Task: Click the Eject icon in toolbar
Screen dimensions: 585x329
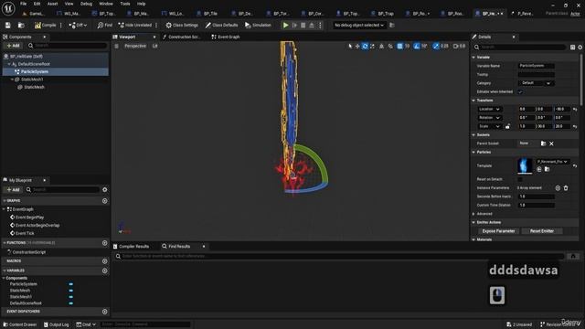Action: [312, 25]
